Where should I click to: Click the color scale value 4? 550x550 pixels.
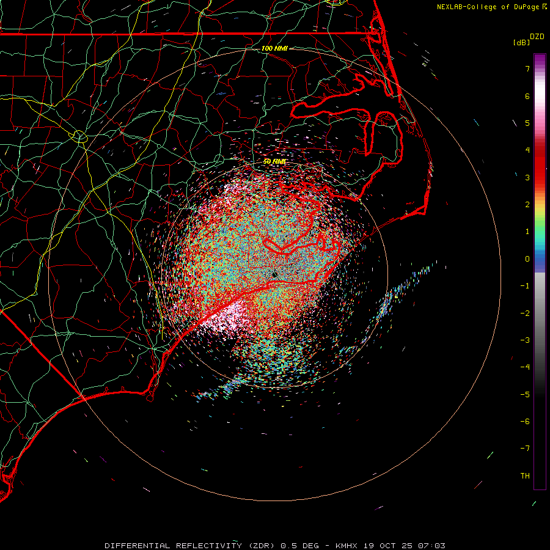coord(527,150)
